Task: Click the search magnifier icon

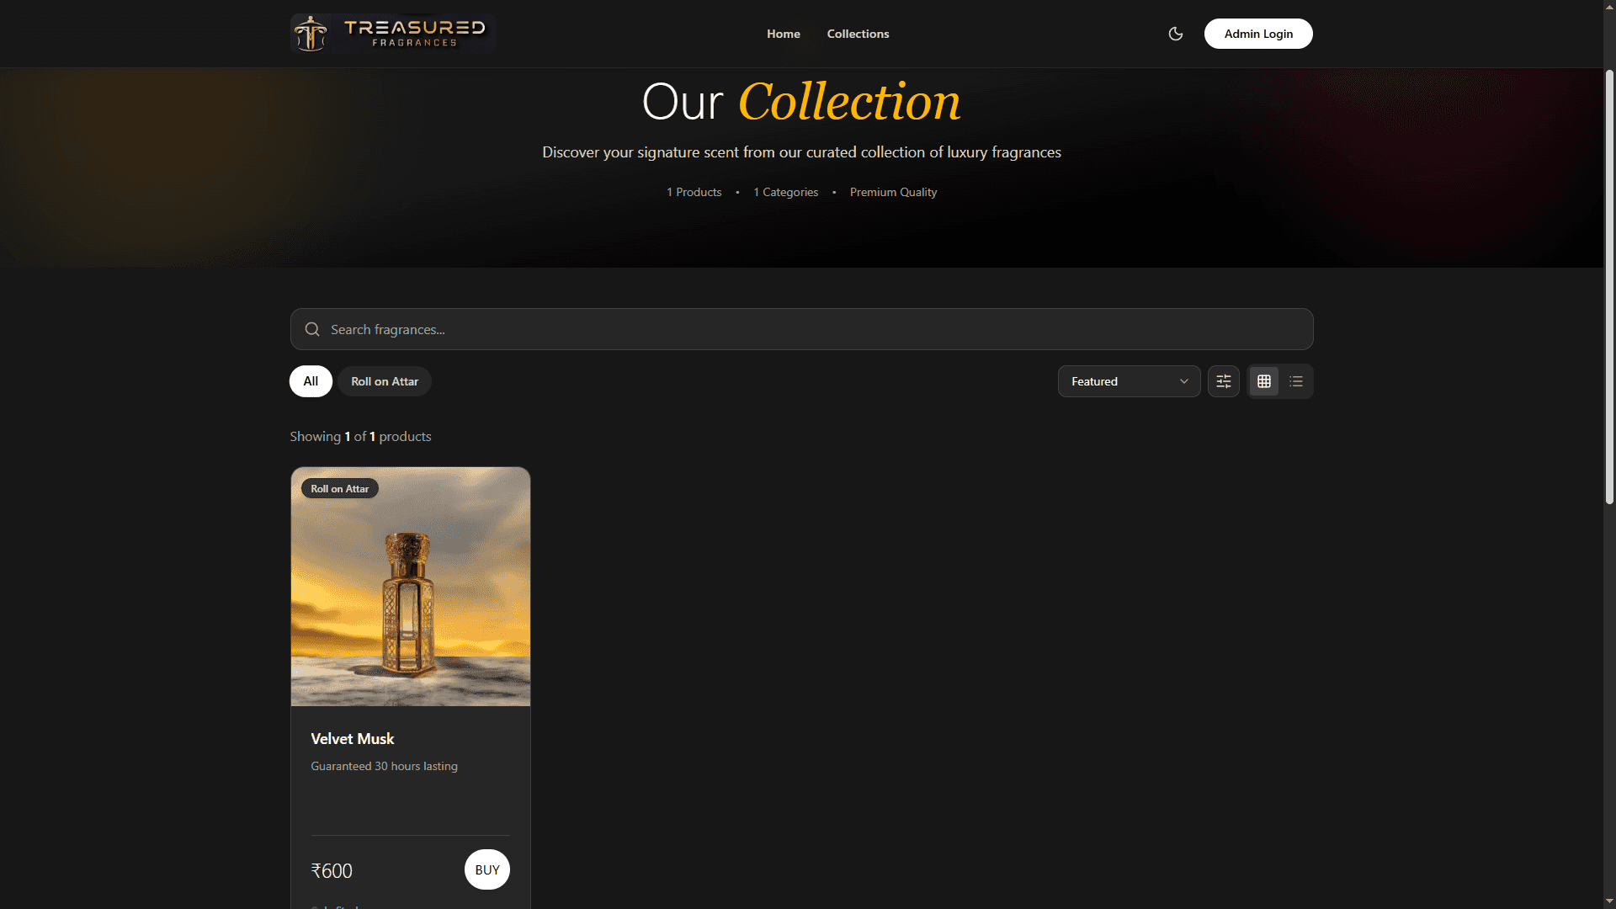Action: point(312,328)
